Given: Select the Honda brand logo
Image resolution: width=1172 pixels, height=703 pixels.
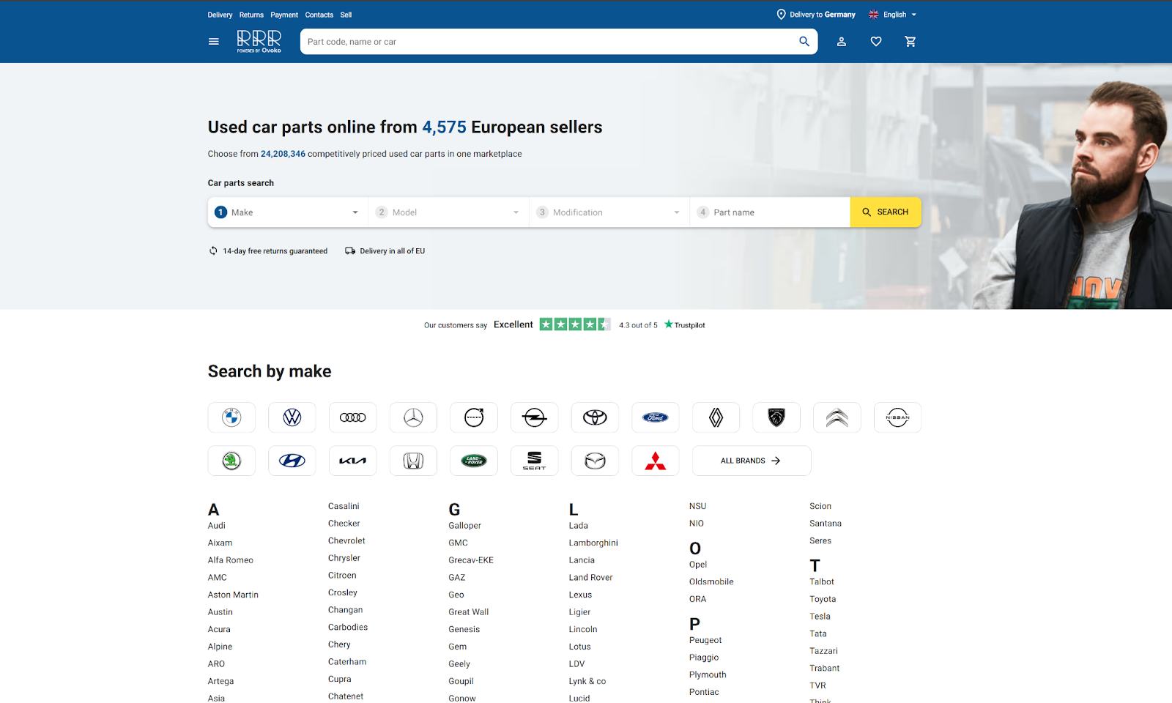Looking at the screenshot, I should click(x=413, y=461).
